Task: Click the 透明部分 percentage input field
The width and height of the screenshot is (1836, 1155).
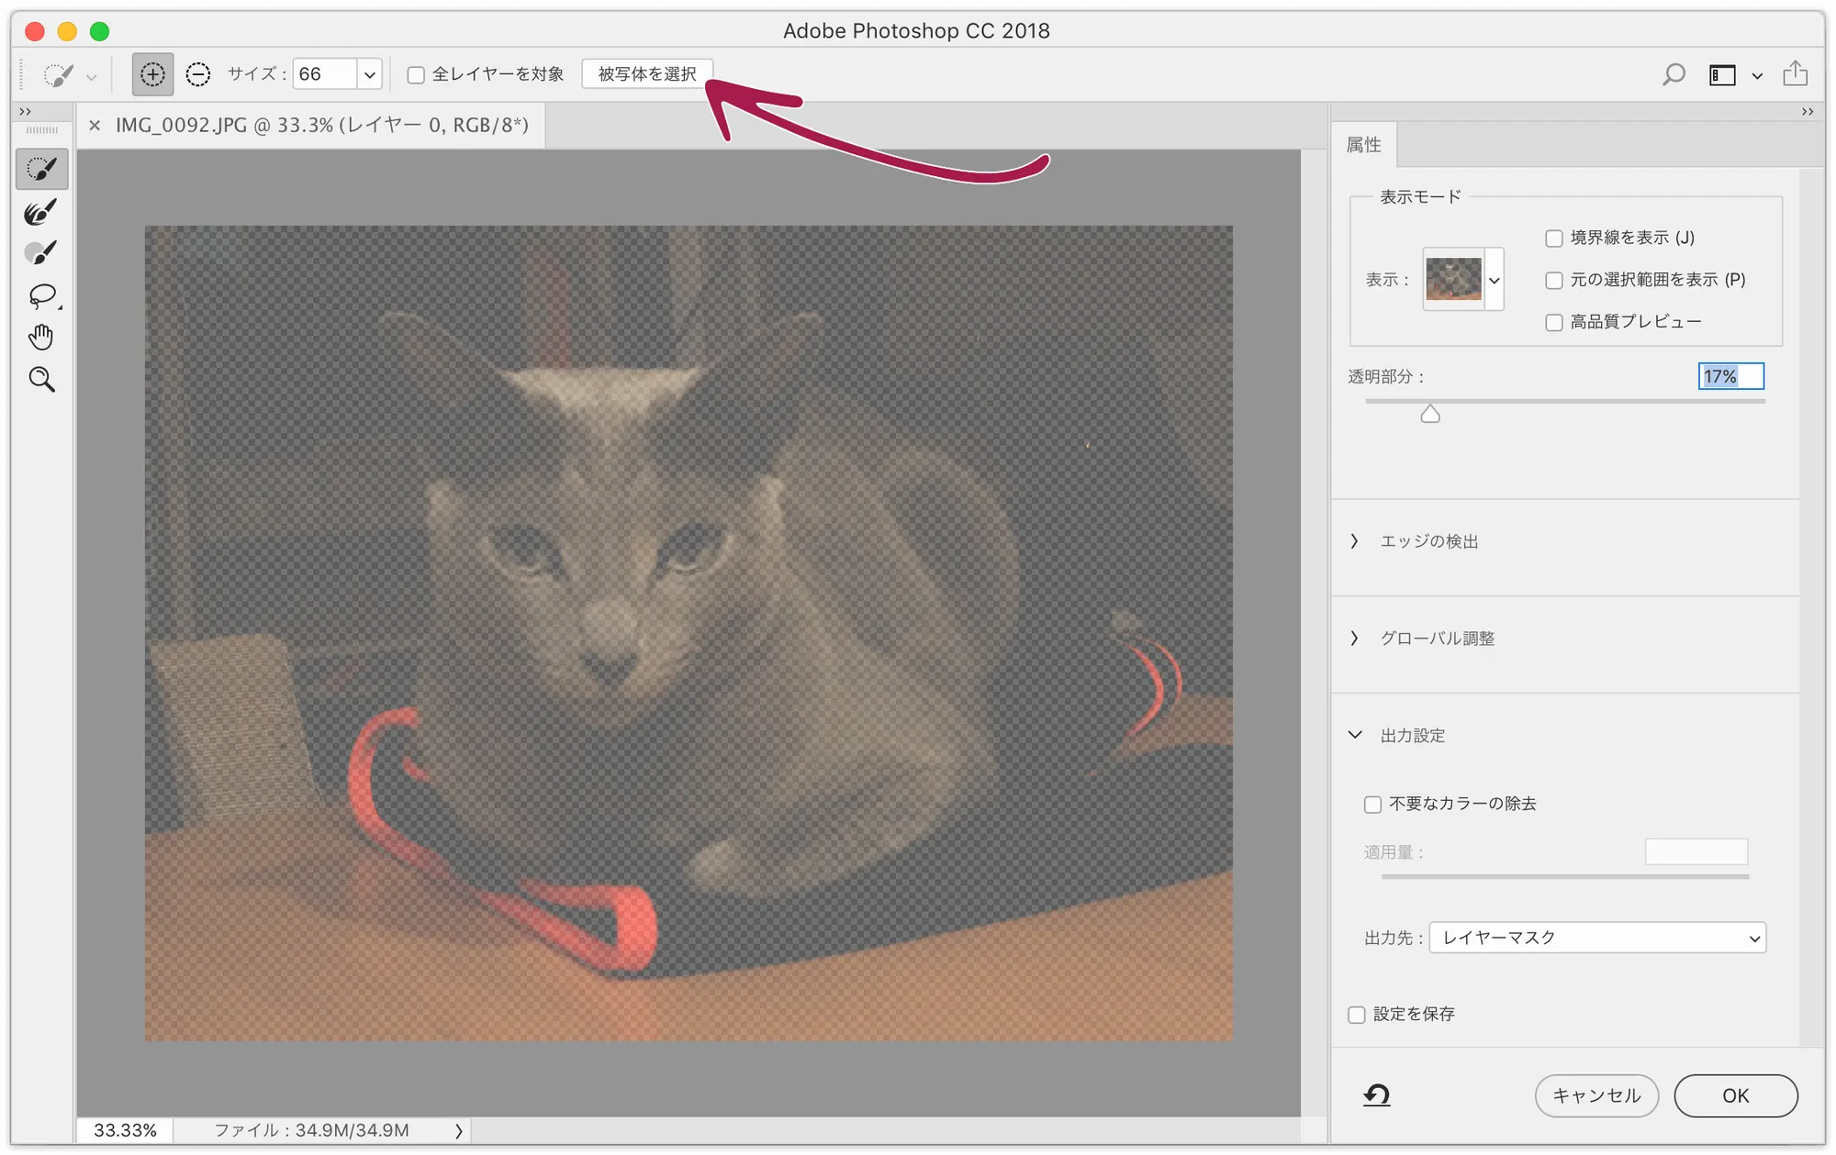Action: tap(1731, 376)
